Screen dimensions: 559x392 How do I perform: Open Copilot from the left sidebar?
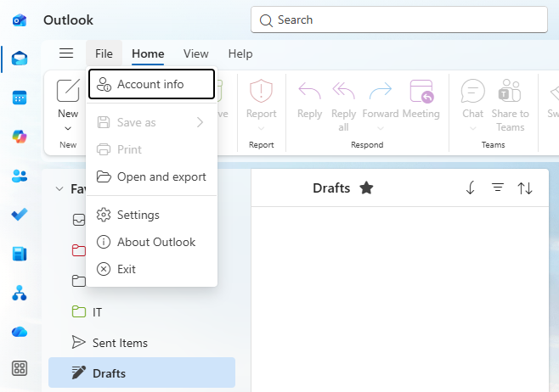tap(20, 137)
